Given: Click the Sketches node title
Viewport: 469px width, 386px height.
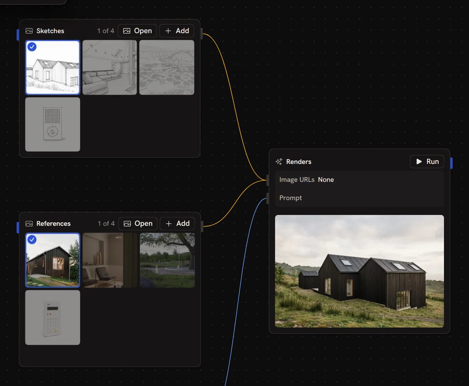Looking at the screenshot, I should (x=50, y=31).
